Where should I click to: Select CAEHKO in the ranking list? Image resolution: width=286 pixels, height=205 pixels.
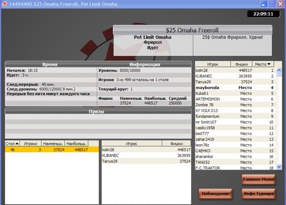pos(235,151)
